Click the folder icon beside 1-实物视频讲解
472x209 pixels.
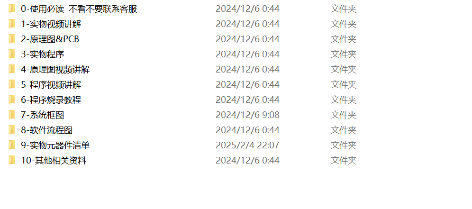click(x=12, y=24)
